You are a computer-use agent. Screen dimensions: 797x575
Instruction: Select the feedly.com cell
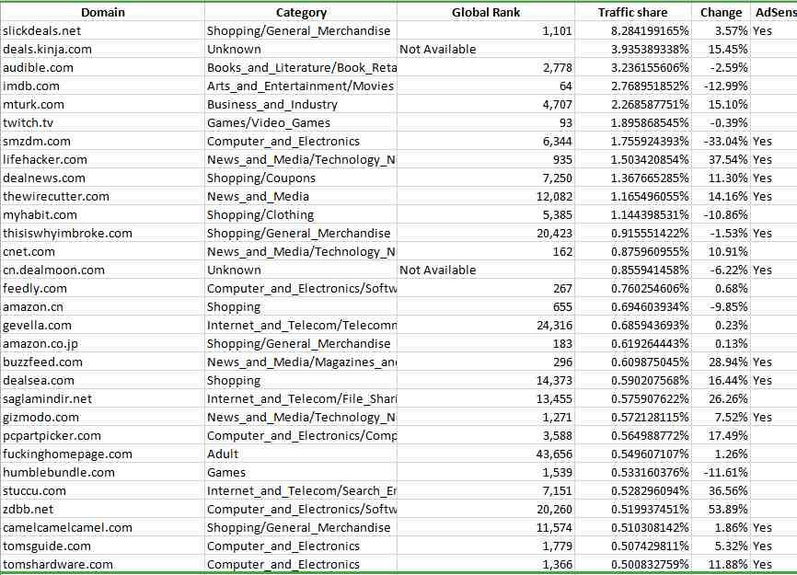pyautogui.click(x=102, y=288)
